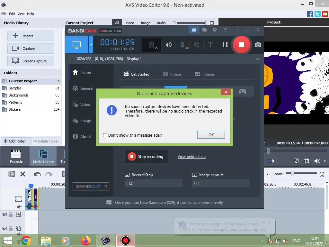Click Image capture hotkey field F11

[x=221, y=183]
